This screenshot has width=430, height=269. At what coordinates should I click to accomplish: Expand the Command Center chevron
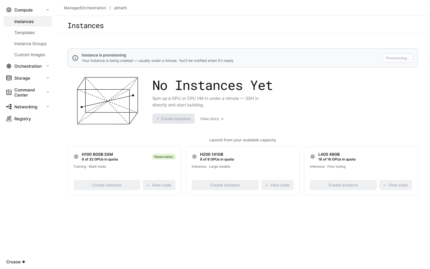click(x=47, y=92)
